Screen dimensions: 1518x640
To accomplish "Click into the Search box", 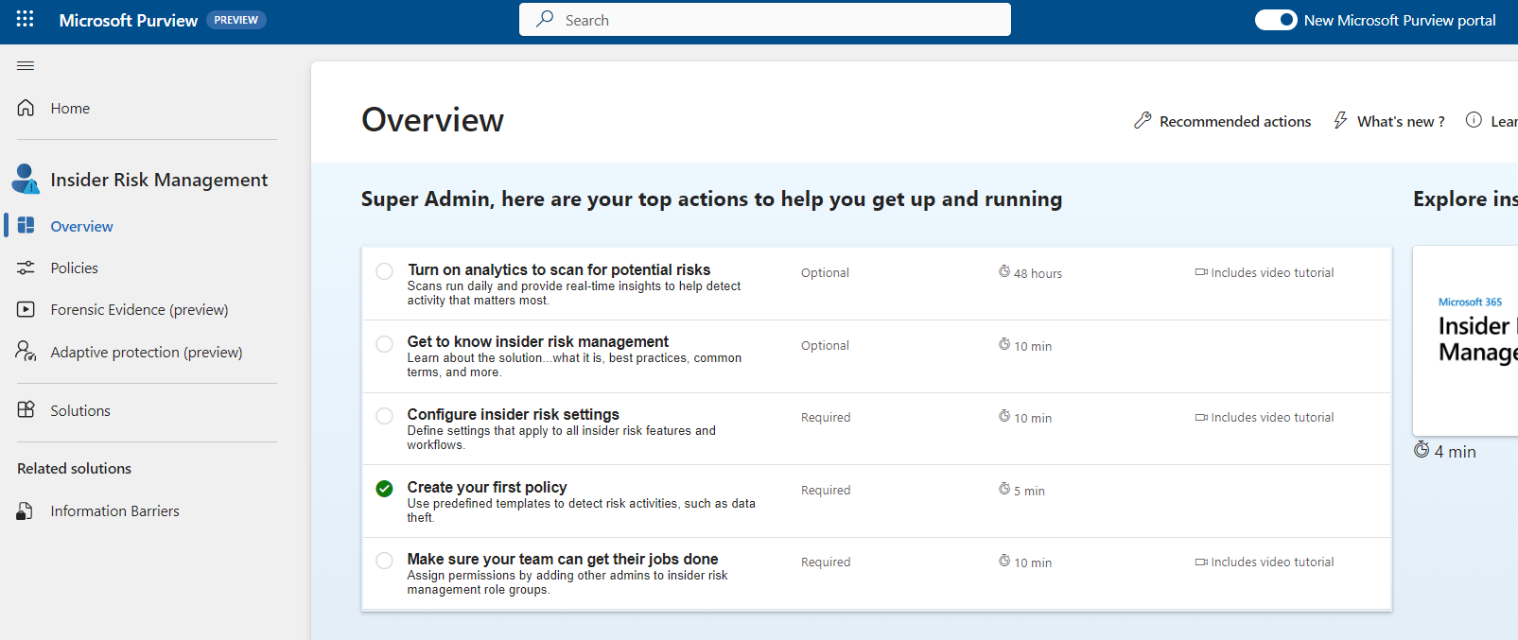I will [x=764, y=20].
